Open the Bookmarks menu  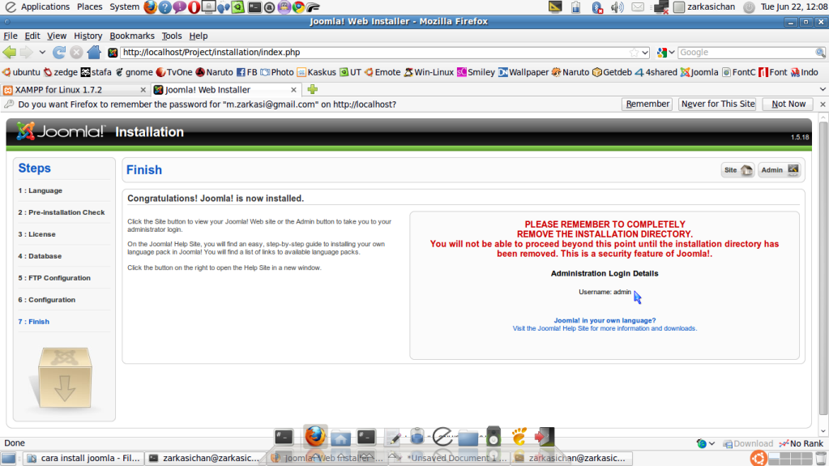tap(132, 36)
